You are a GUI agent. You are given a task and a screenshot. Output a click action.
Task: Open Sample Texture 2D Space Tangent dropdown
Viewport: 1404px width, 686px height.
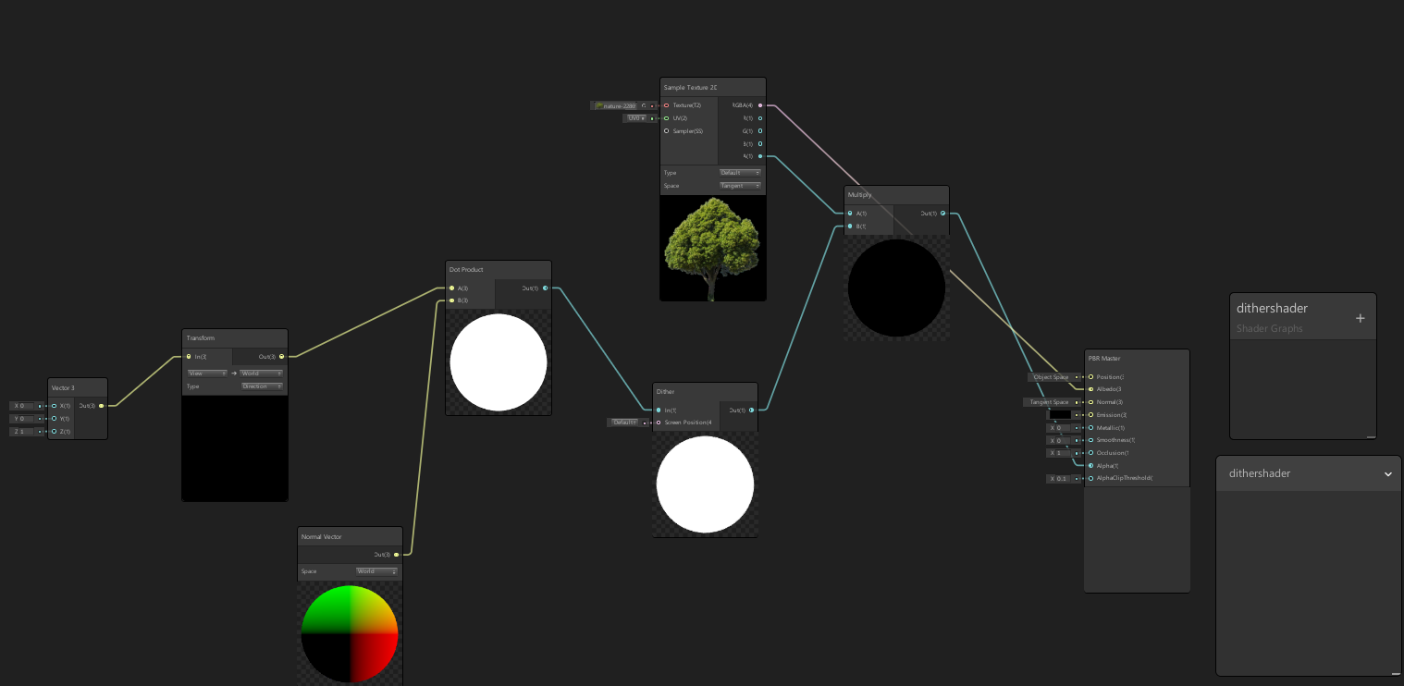740,186
